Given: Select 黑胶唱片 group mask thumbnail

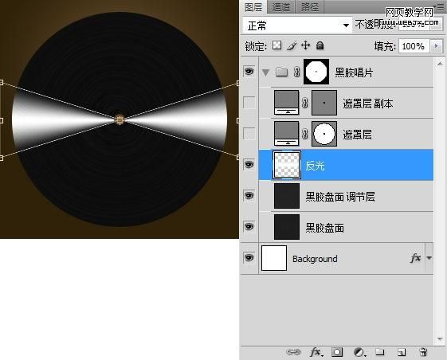Looking at the screenshot, I should [x=316, y=72].
